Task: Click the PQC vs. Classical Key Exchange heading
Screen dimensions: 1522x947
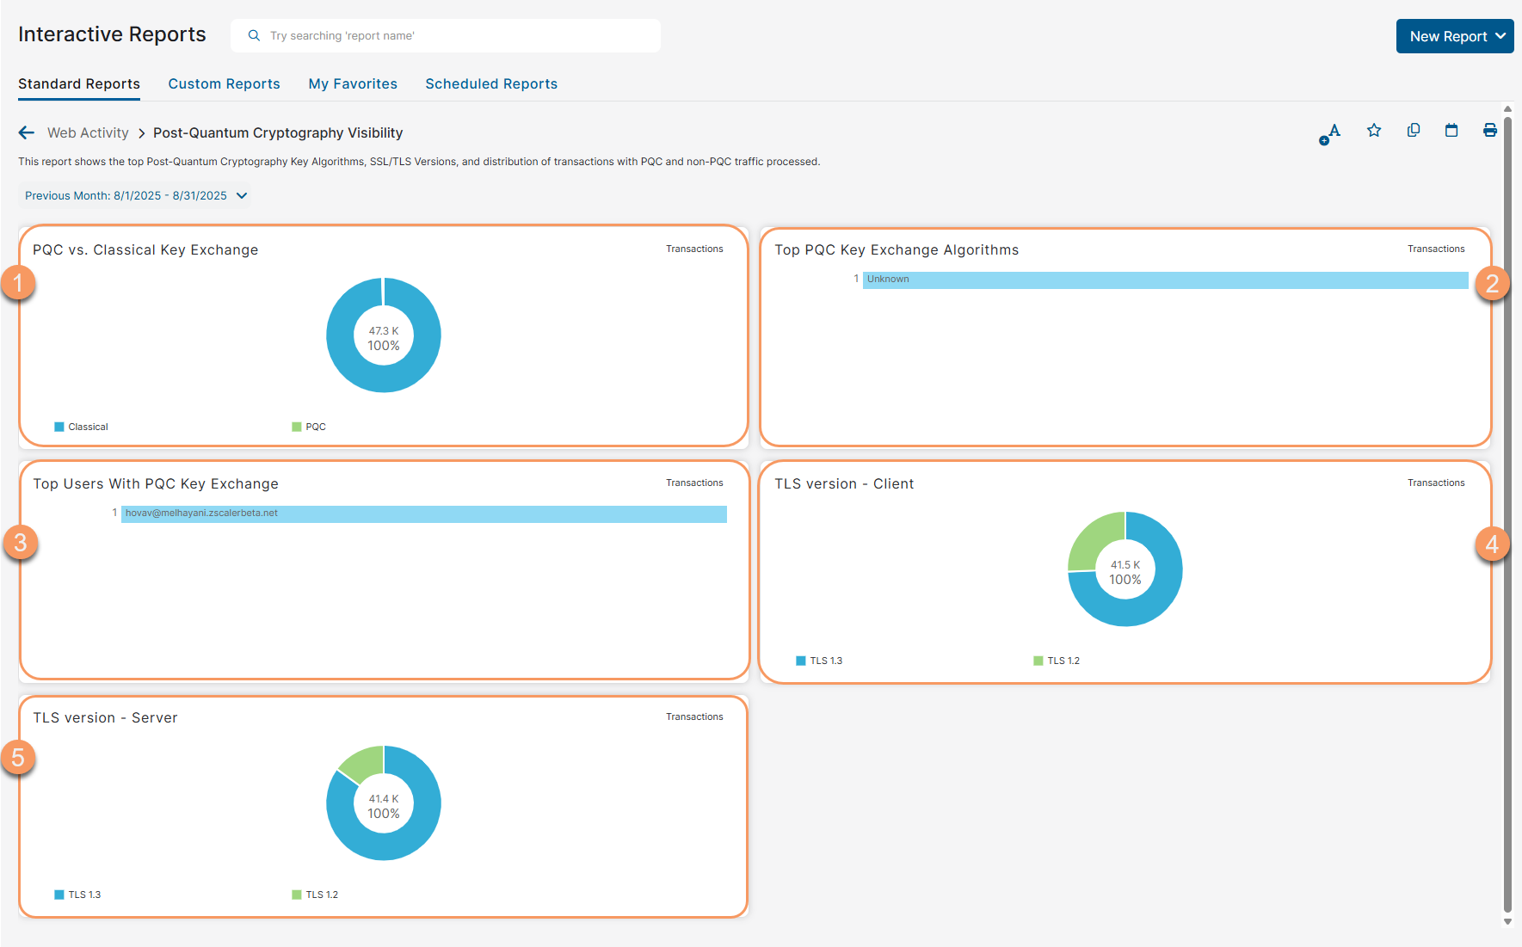Action: coord(145,249)
